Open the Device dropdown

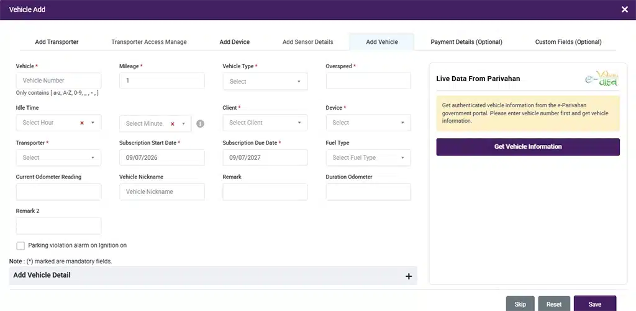coord(368,123)
